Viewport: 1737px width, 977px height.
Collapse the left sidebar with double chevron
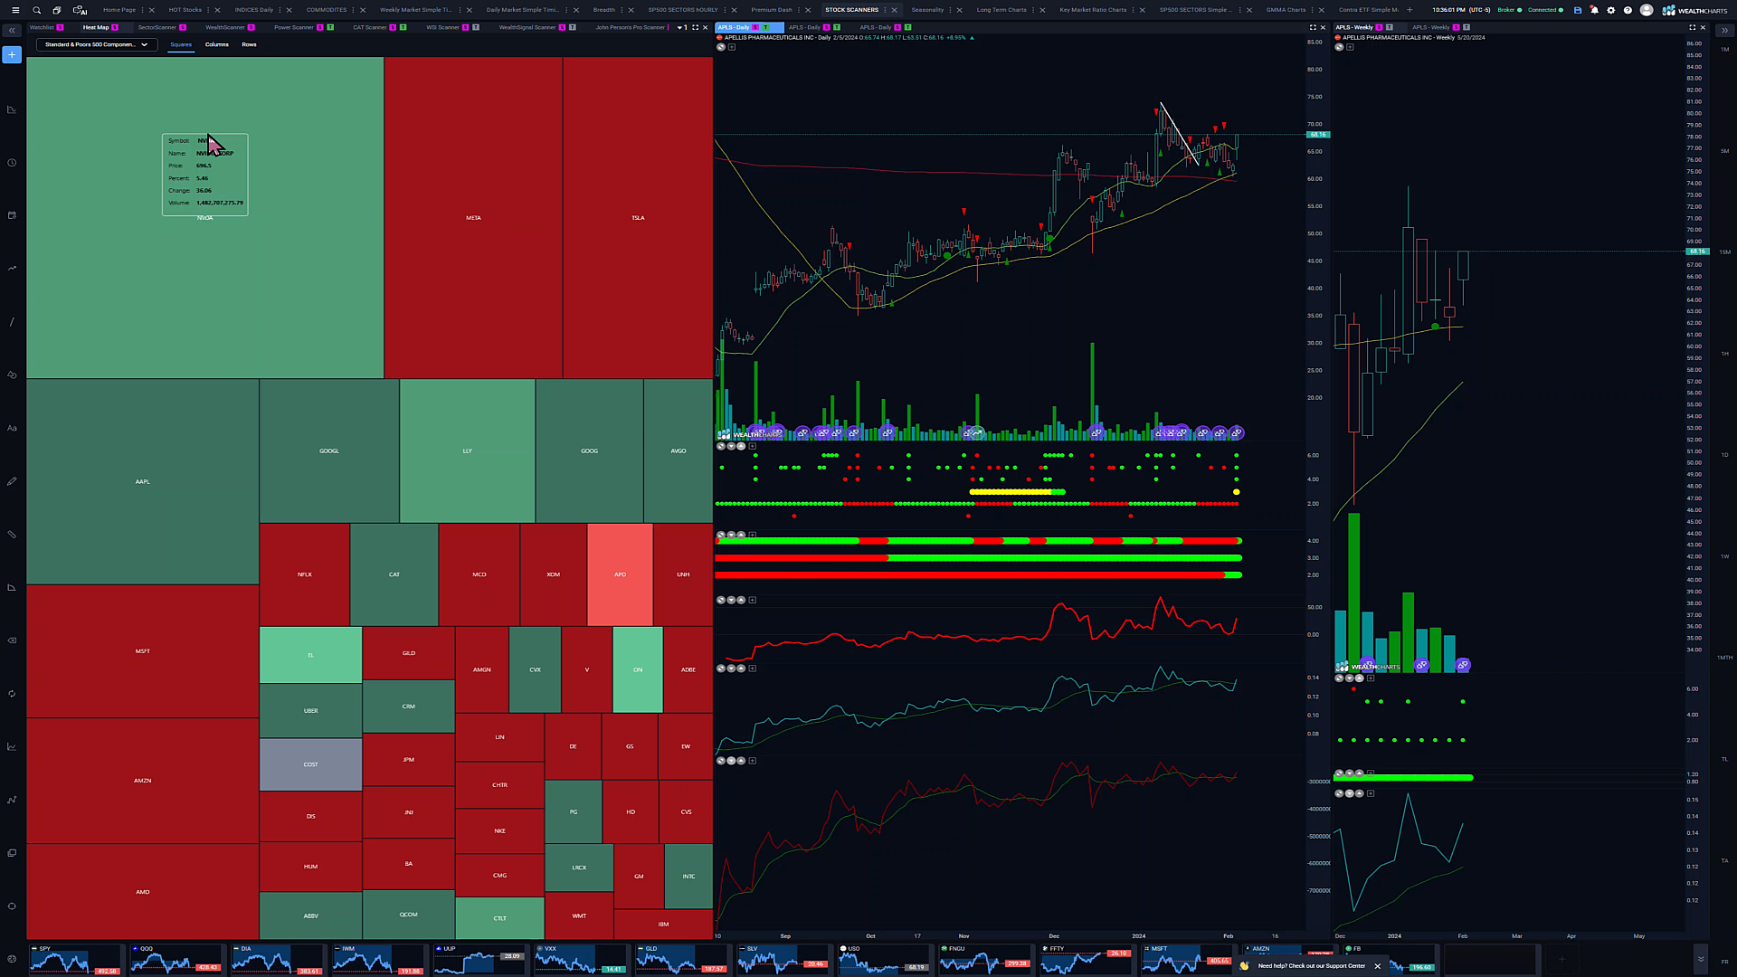[x=12, y=31]
